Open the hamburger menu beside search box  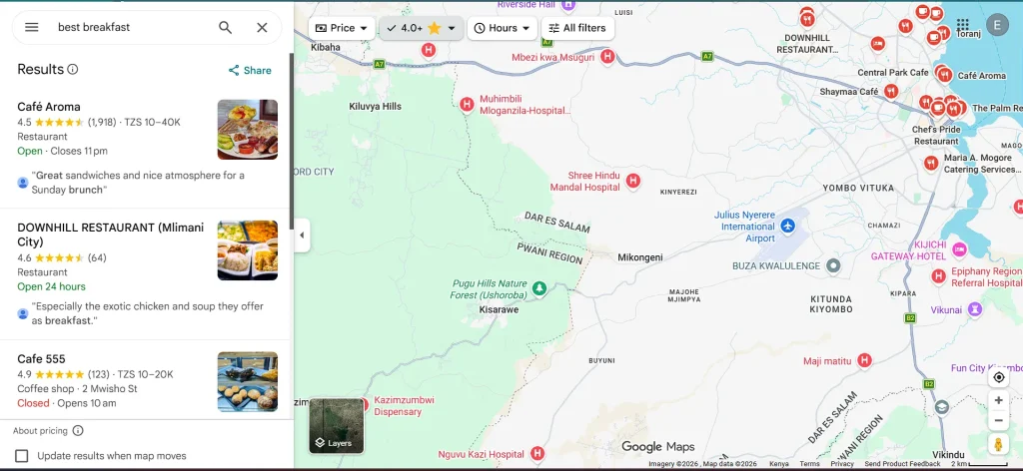click(31, 27)
